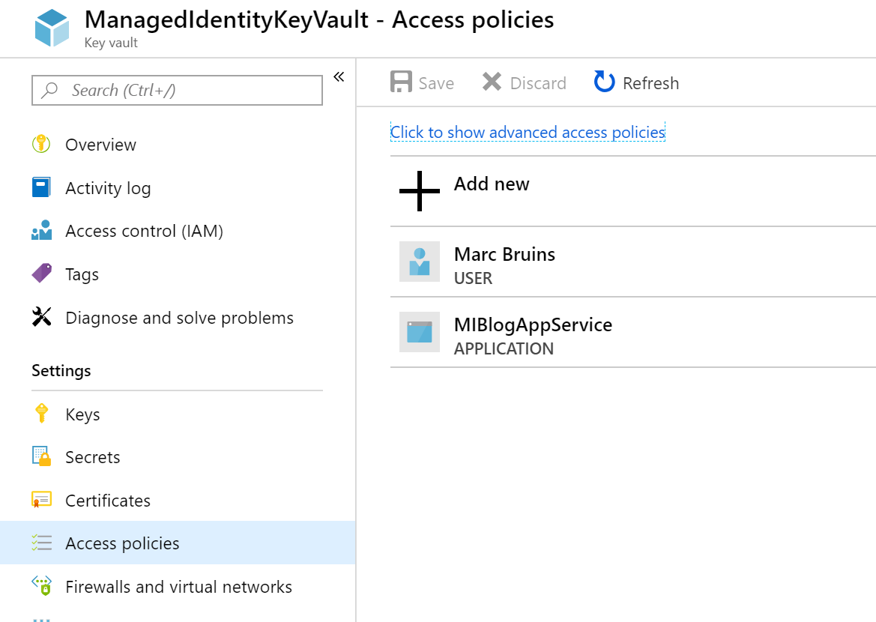Collapse the sidebar with double chevron
The width and height of the screenshot is (876, 622).
pos(339,77)
